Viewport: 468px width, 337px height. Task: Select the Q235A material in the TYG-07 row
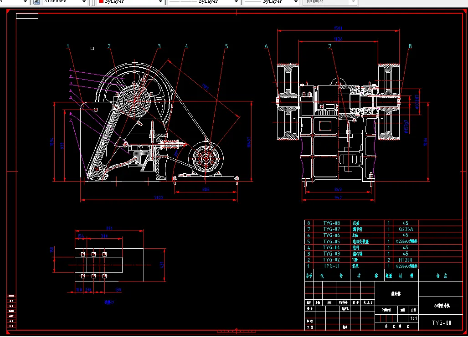click(x=406, y=229)
